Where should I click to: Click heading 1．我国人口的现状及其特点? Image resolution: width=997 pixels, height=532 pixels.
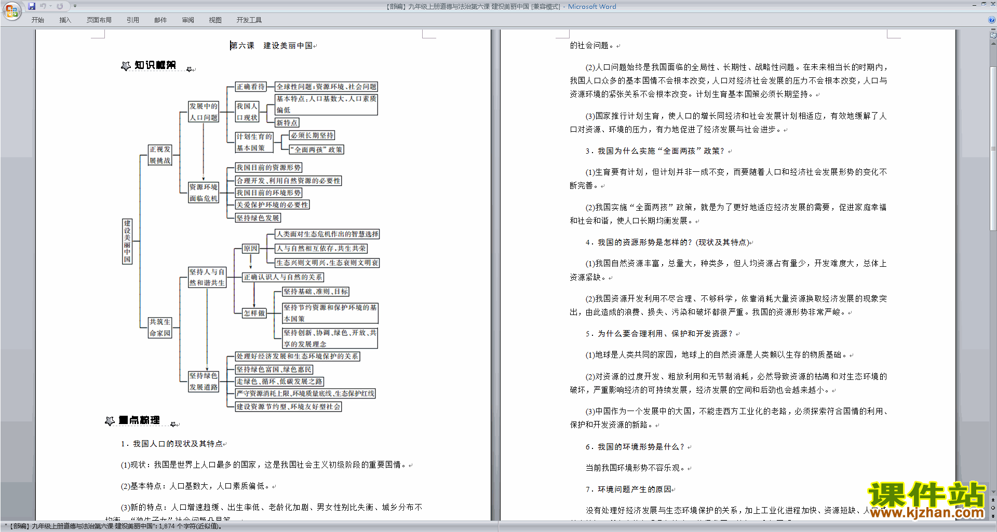coord(172,444)
